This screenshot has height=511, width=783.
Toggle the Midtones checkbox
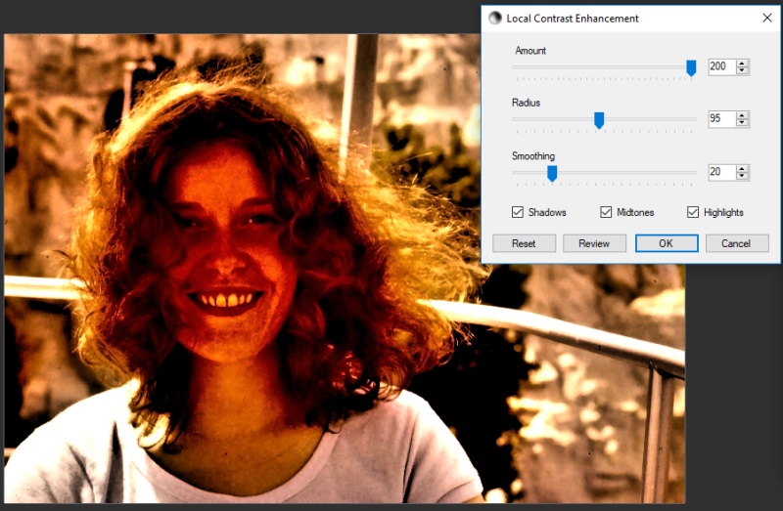[x=606, y=212]
